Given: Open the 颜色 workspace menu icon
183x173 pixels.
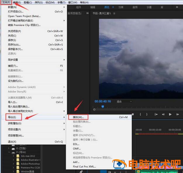Looking at the screenshot, I should [x=113, y=7].
